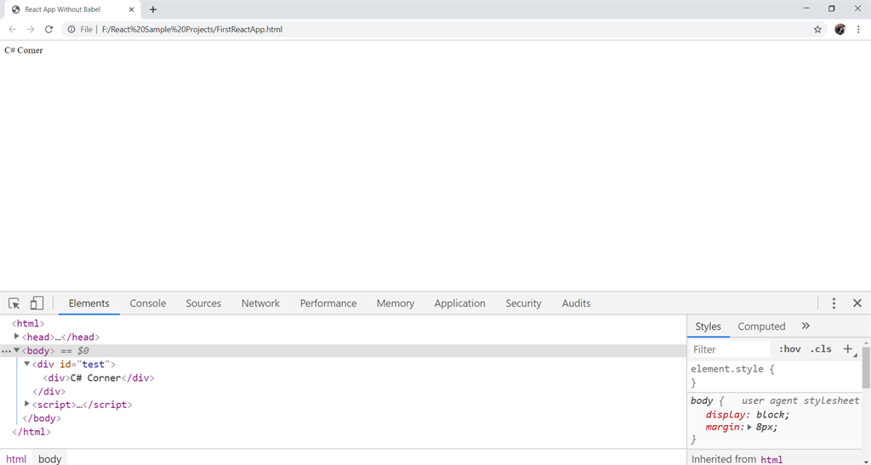
Task: Open DevTools customize menu (three dots)
Action: pyautogui.click(x=834, y=303)
